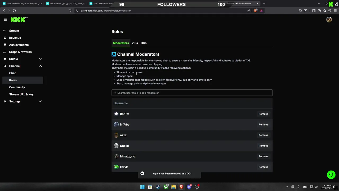The height and width of the screenshot is (191, 339).
Task: Click the Brave shields lion icon
Action: (x=255, y=11)
